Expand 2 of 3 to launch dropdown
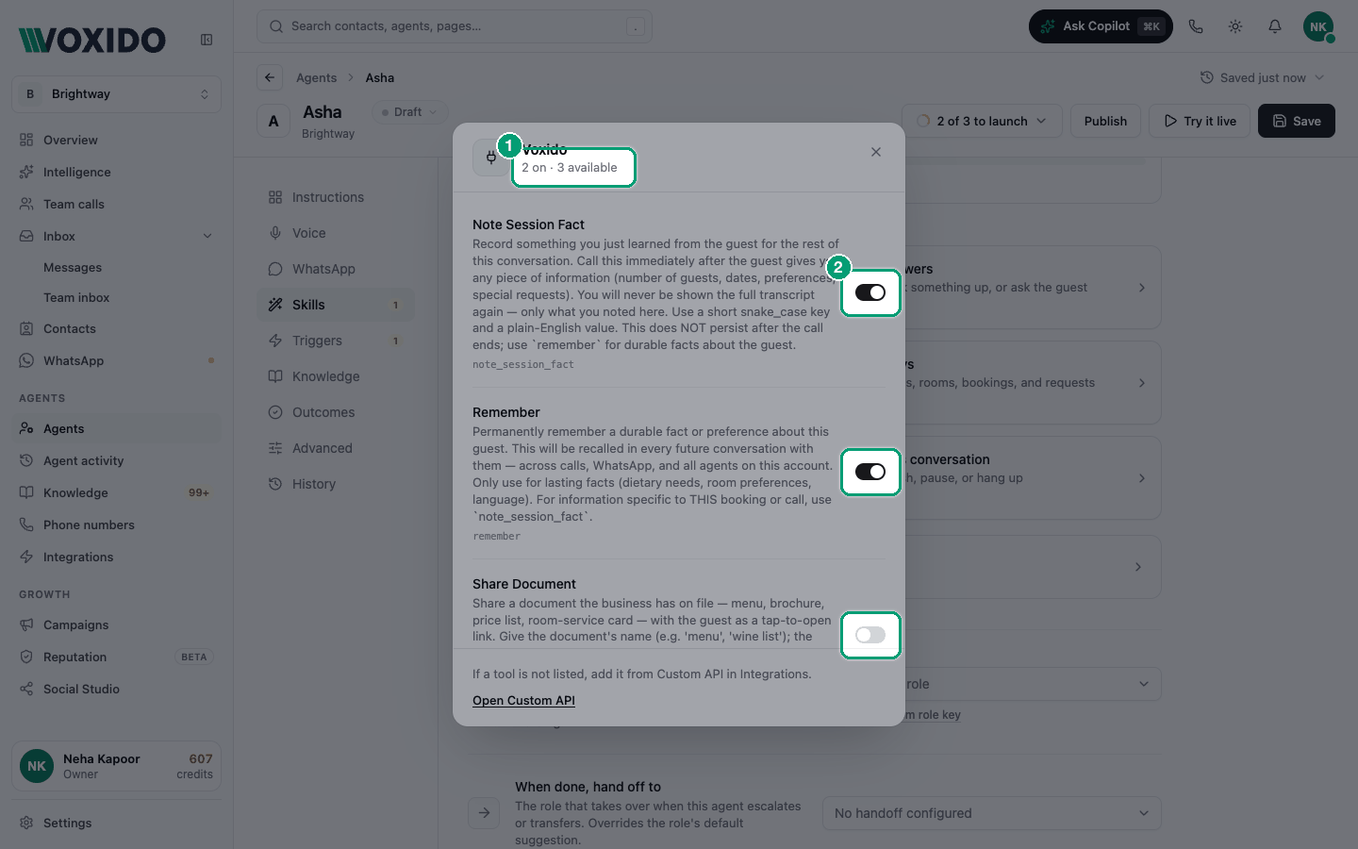The image size is (1358, 849). [x=982, y=121]
